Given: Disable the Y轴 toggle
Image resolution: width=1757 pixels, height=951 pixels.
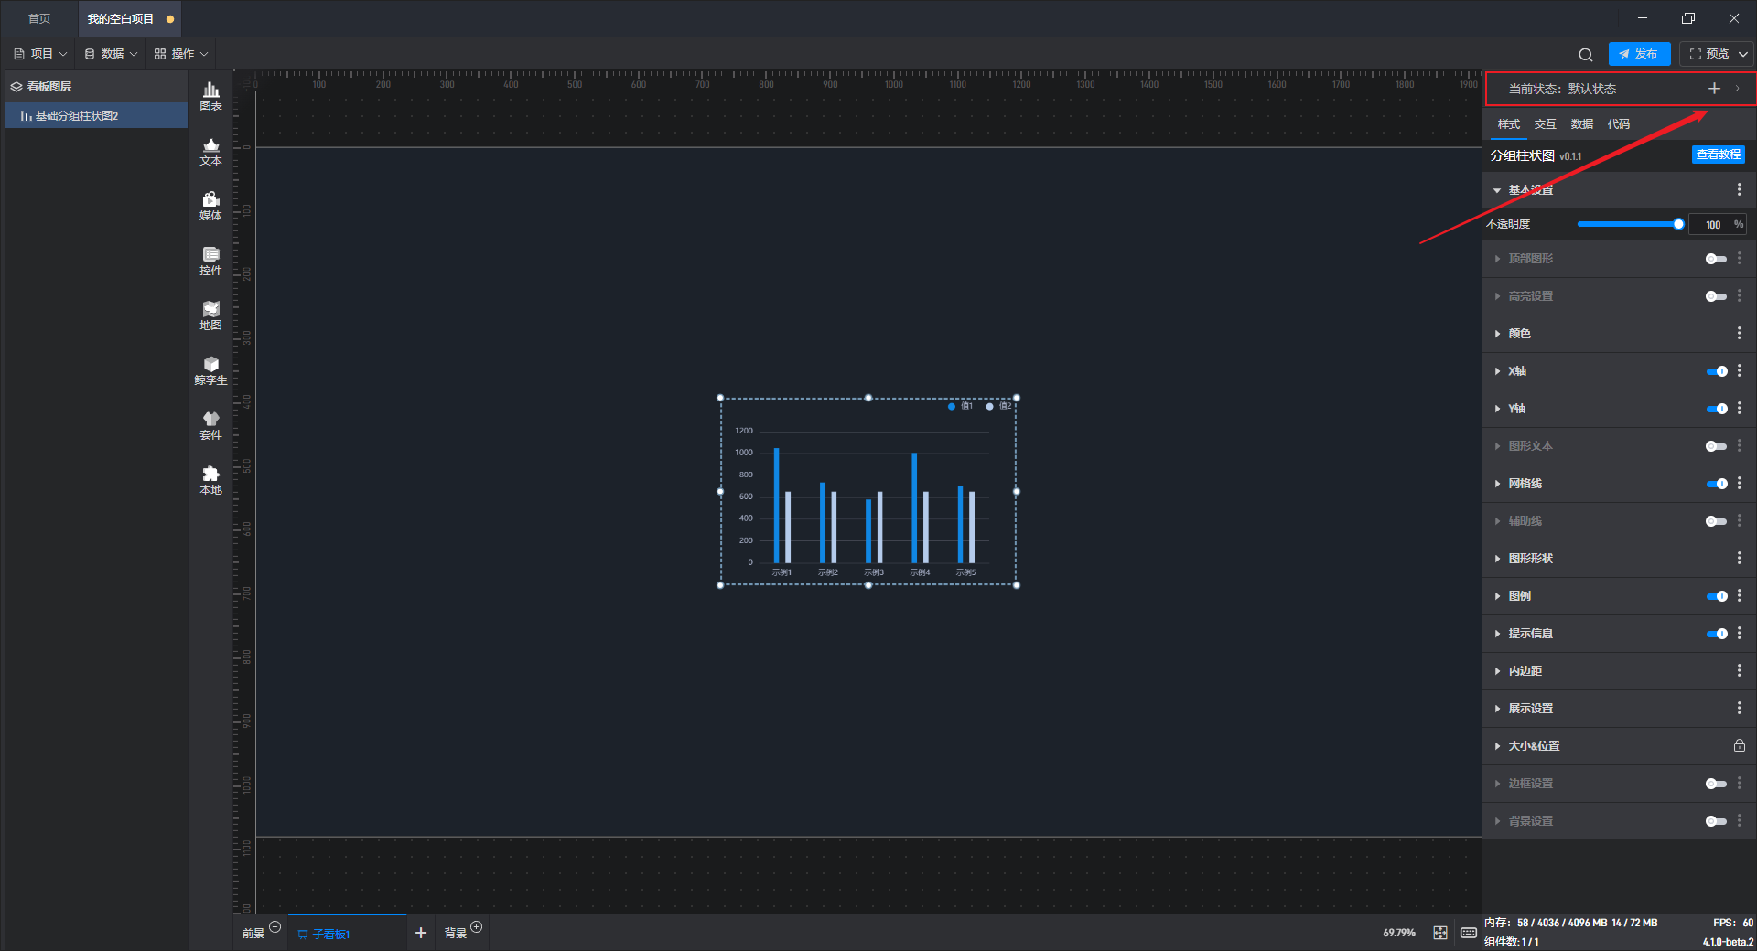Looking at the screenshot, I should pyautogui.click(x=1717, y=409).
